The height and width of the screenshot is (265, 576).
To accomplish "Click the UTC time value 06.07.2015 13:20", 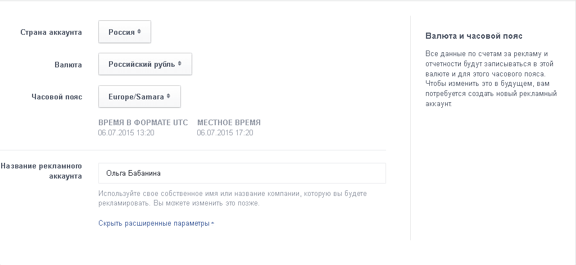I will click(x=126, y=133).
